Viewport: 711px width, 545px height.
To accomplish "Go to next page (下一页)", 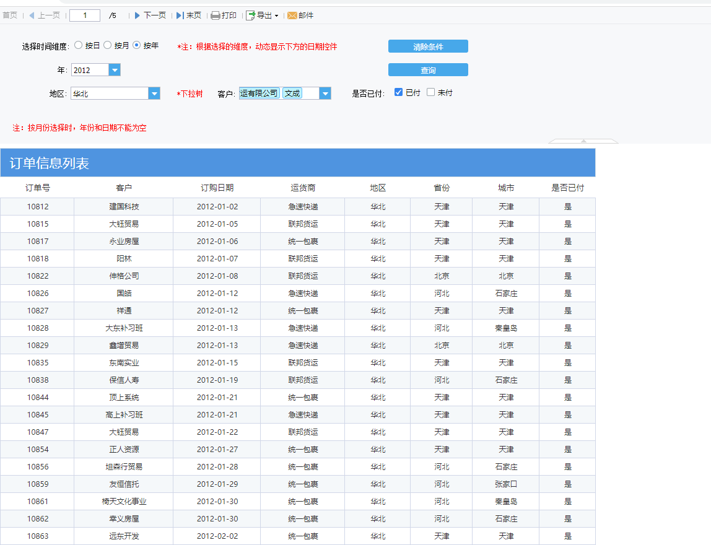I will 150,15.
